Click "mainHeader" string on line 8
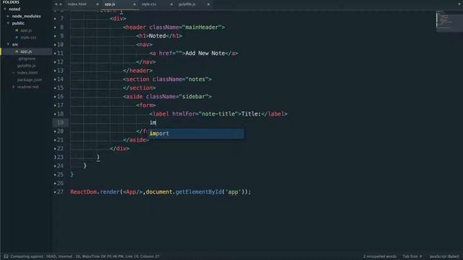This screenshot has height=260, width=463. (202, 27)
